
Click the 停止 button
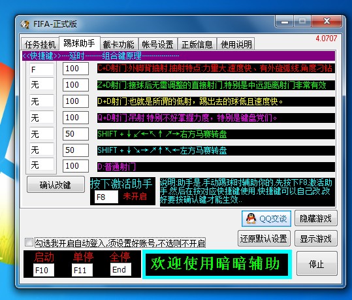317,264
